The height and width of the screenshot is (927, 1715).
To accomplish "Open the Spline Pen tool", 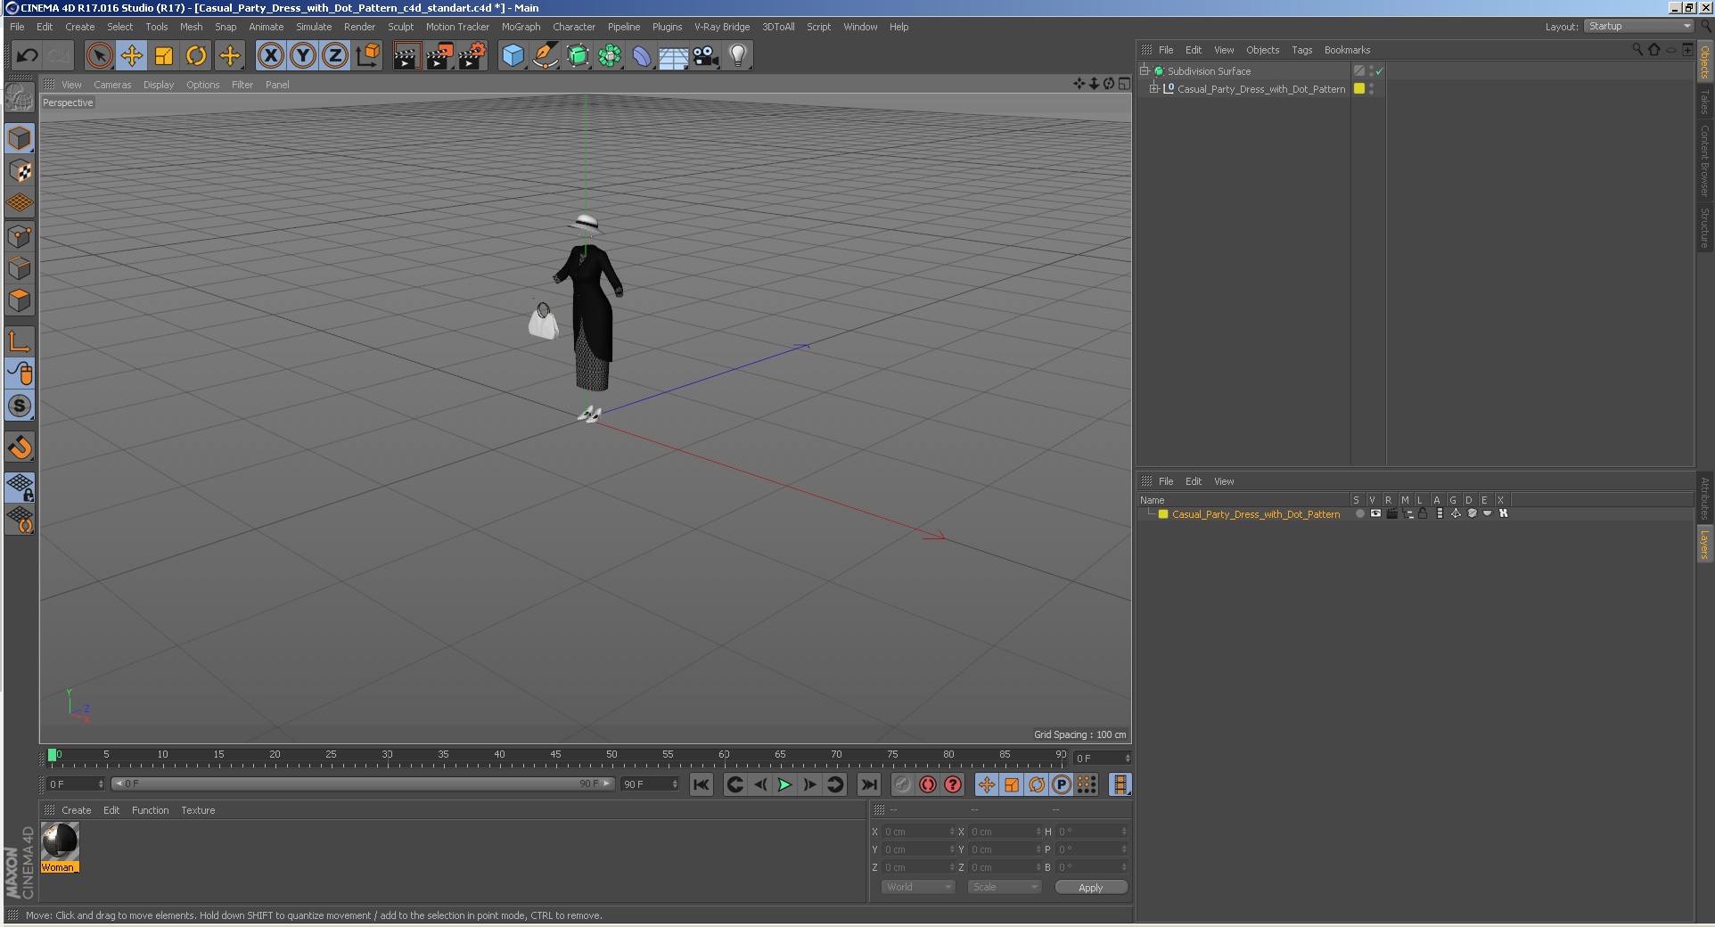I will click(x=546, y=56).
